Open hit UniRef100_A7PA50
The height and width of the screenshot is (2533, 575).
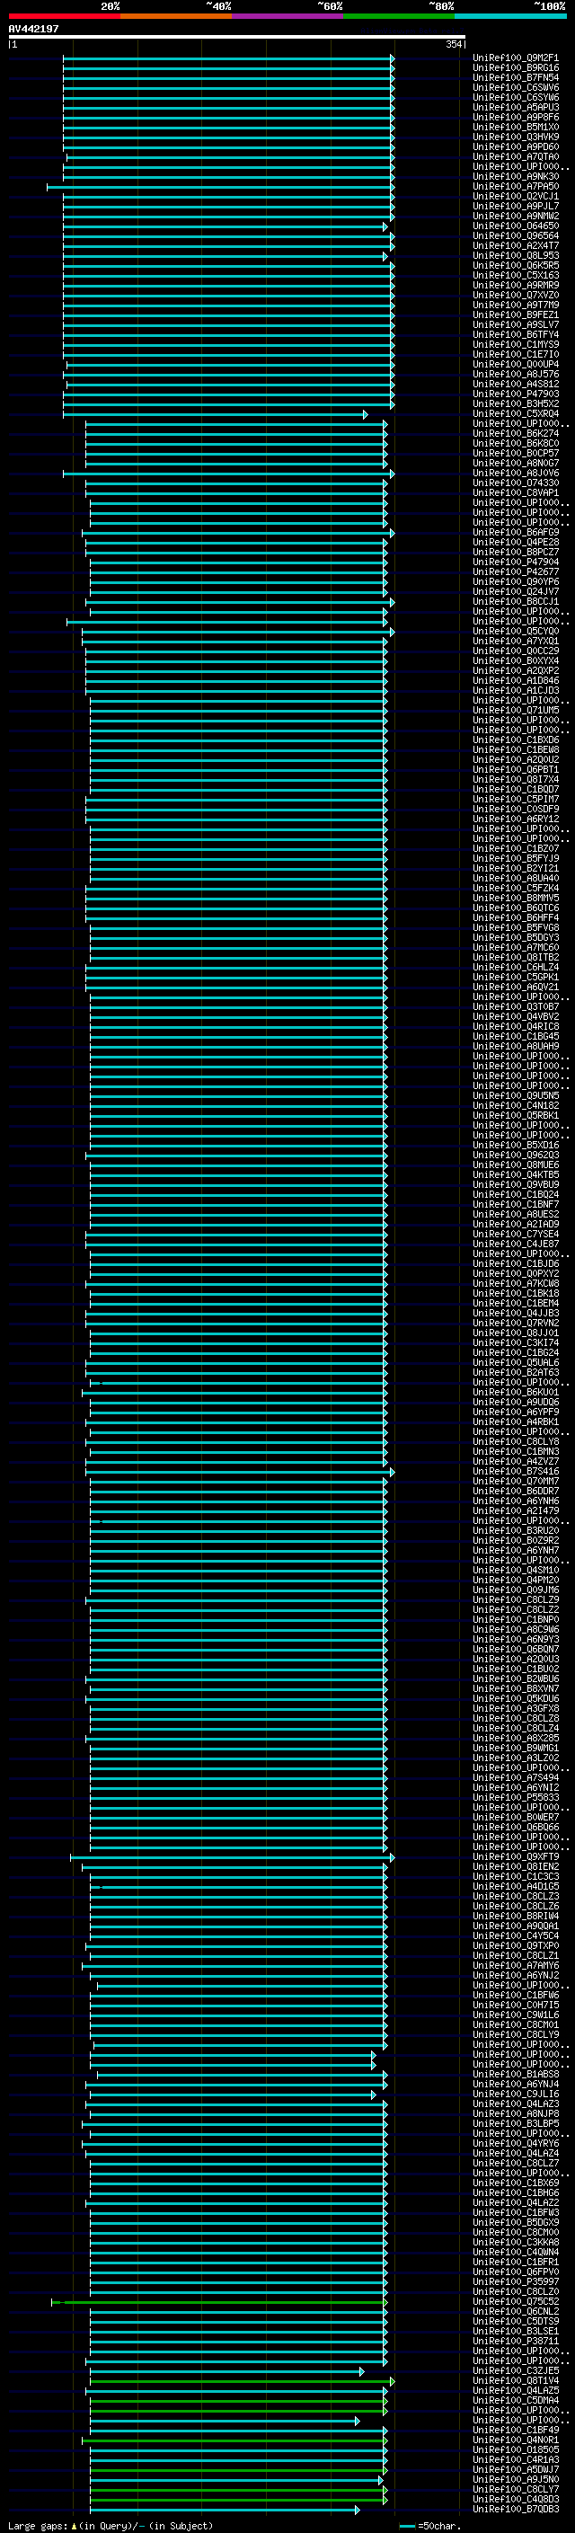pos(516,186)
